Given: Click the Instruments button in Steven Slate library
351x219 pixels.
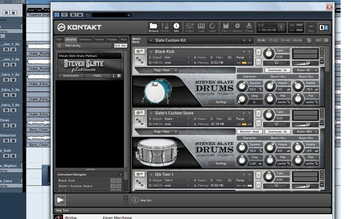Looking at the screenshot, I should [x=71, y=76].
